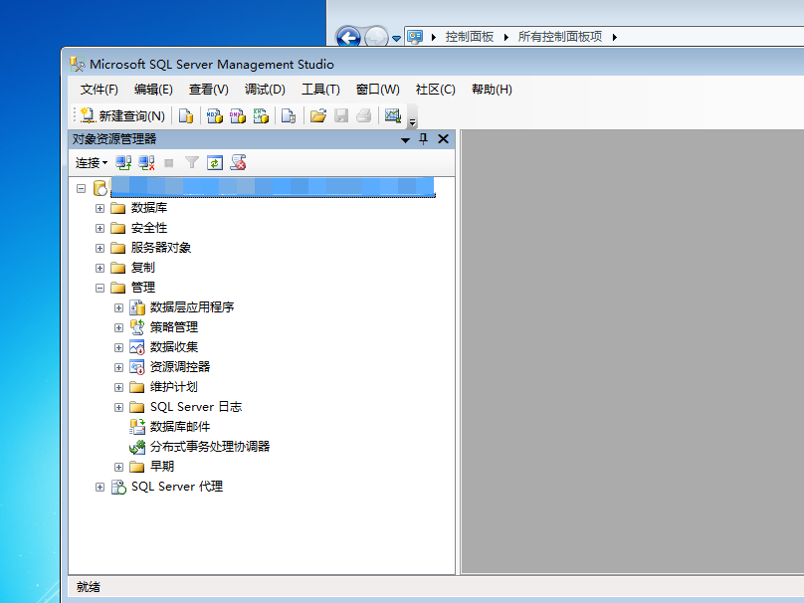Select the 数据库邮件 tree item
Image resolution: width=804 pixels, height=603 pixels.
179,427
